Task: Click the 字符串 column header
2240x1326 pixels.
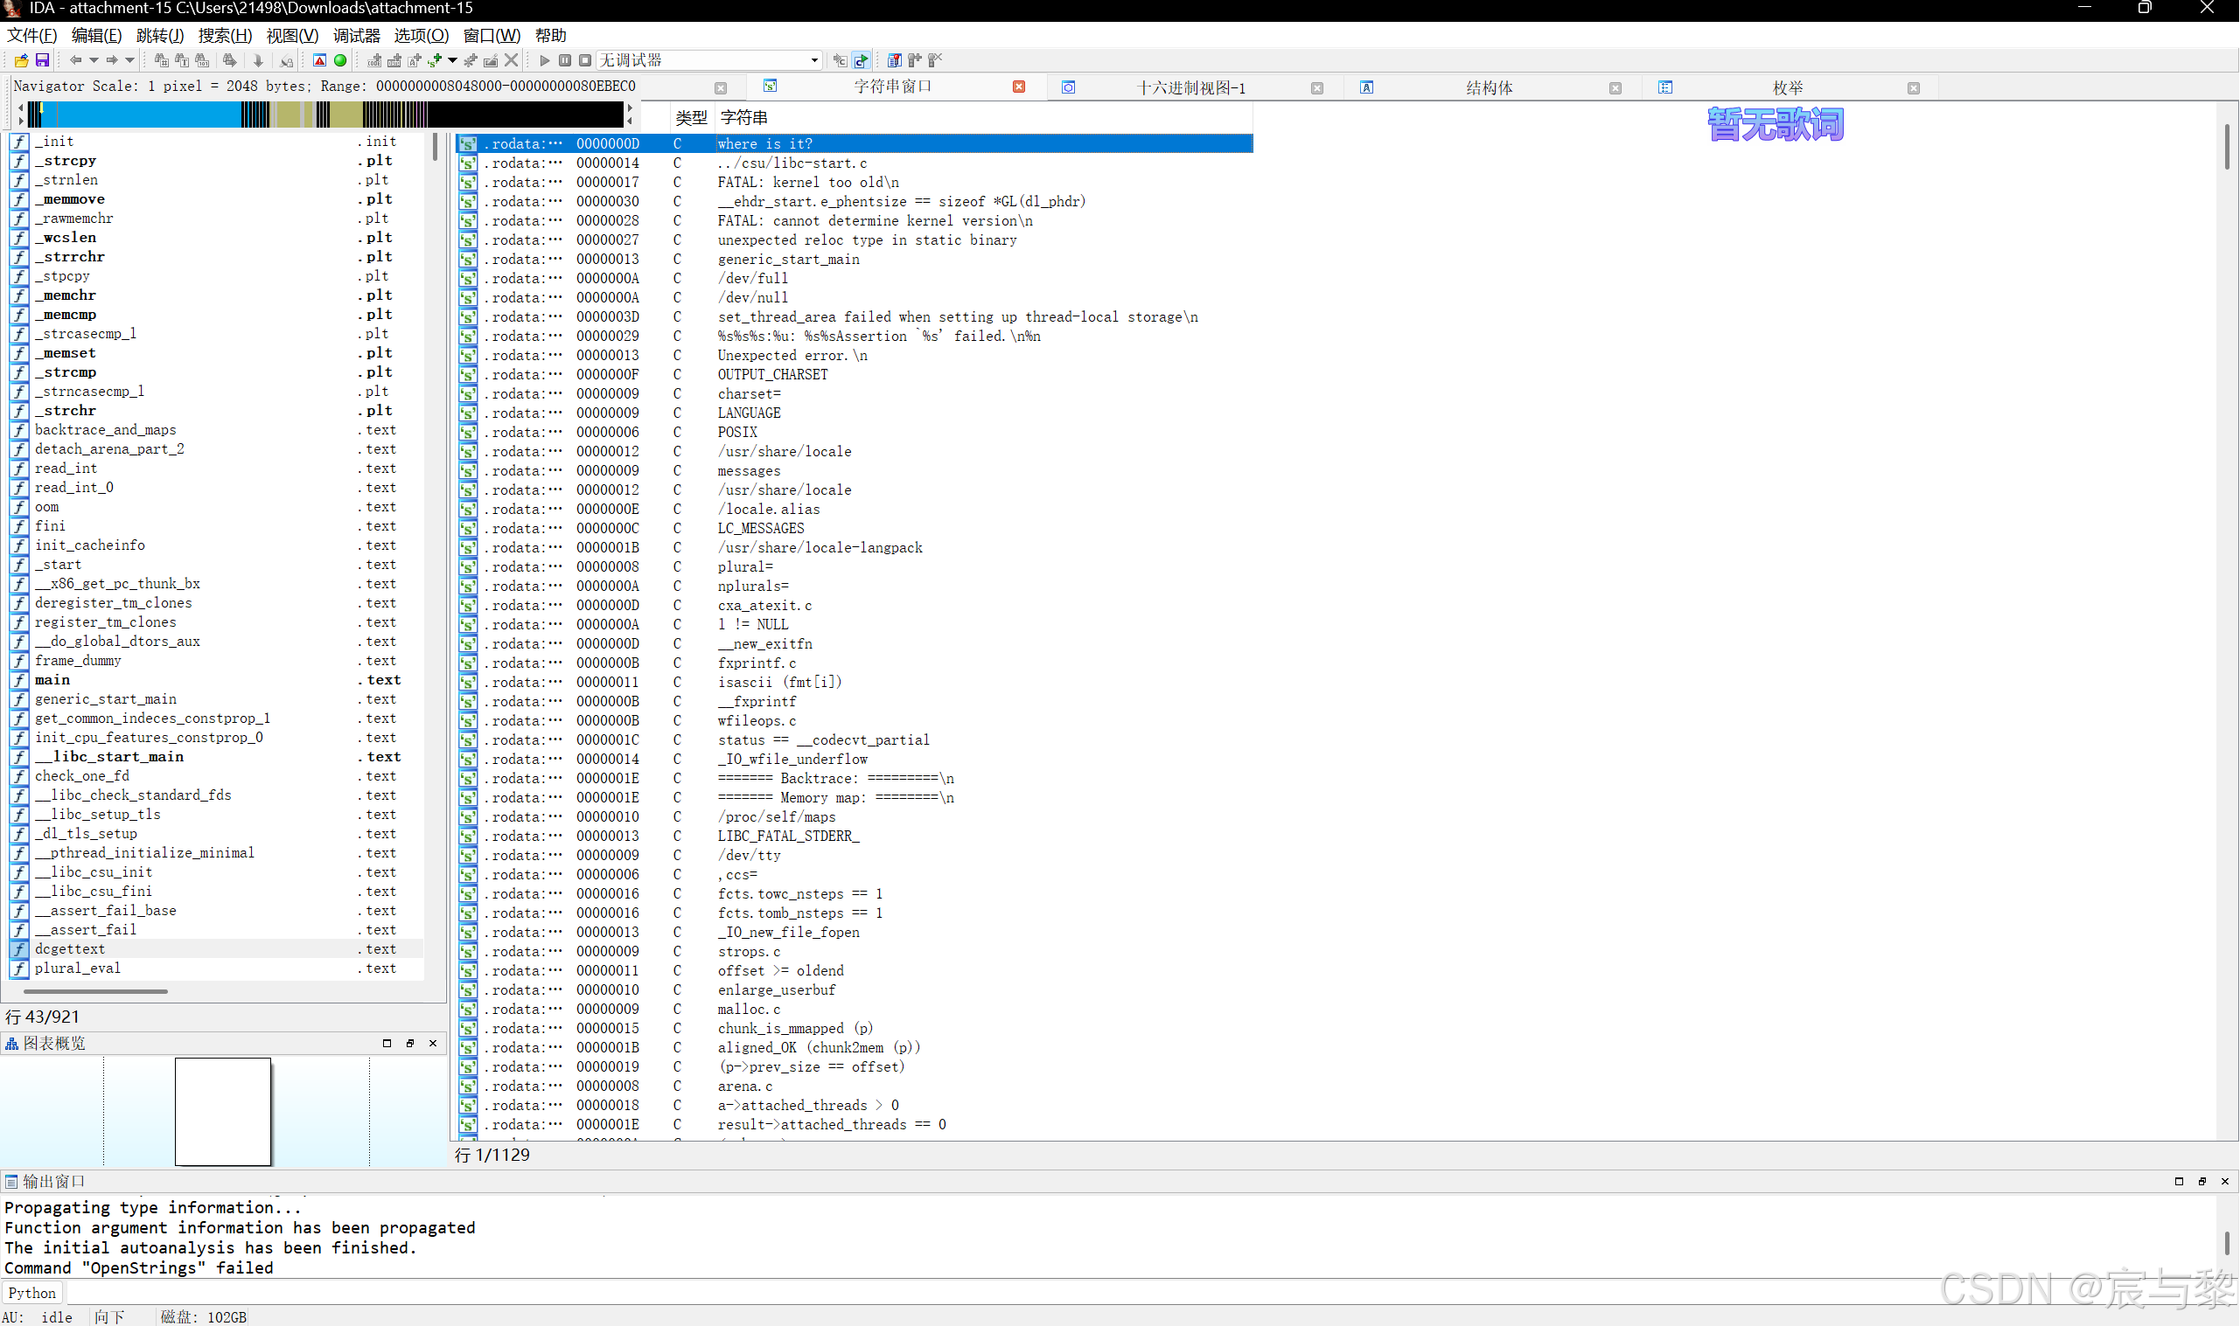Action: pos(743,117)
